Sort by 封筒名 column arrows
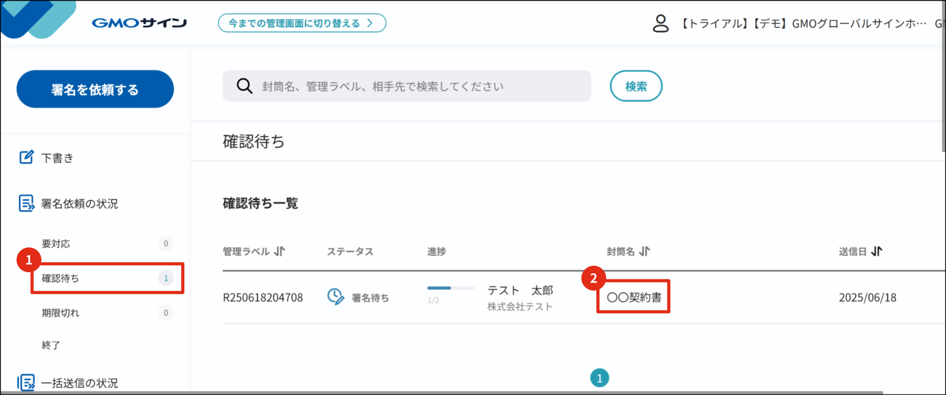The width and height of the screenshot is (946, 395). (x=645, y=251)
